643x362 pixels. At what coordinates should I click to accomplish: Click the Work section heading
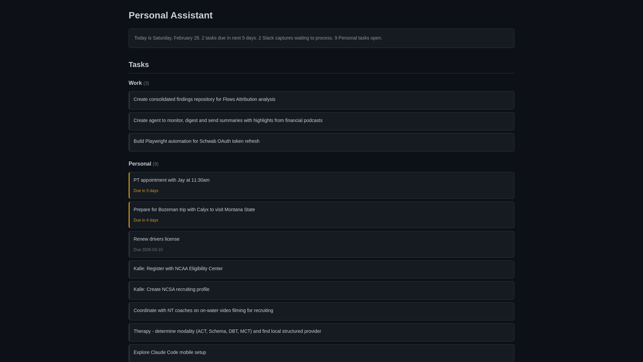click(x=135, y=83)
